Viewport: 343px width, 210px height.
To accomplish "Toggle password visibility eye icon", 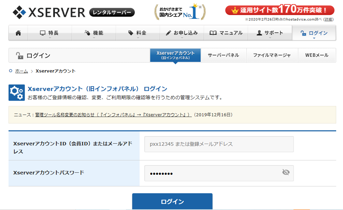I will click(x=286, y=172).
